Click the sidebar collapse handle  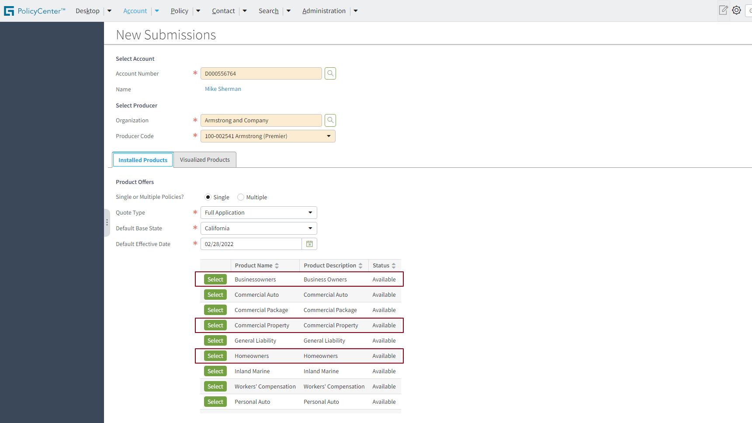(x=107, y=222)
